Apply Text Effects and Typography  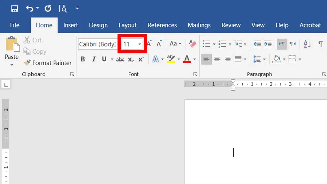156,59
